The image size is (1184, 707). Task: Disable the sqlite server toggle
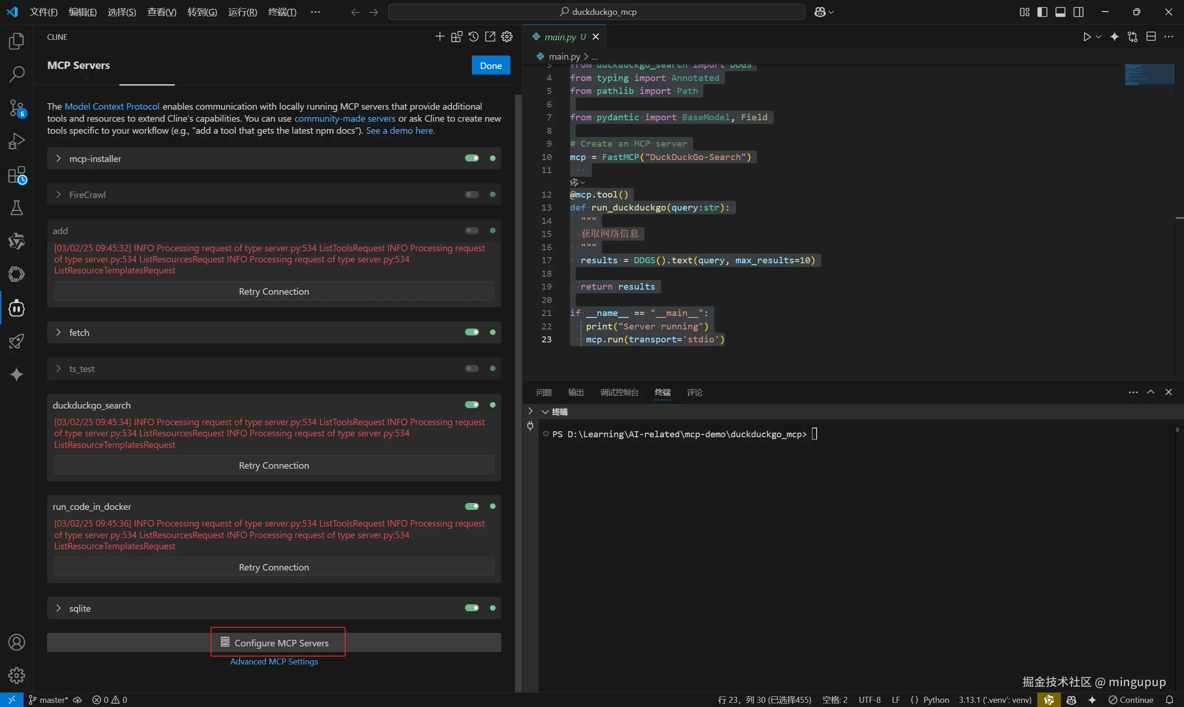click(x=472, y=608)
